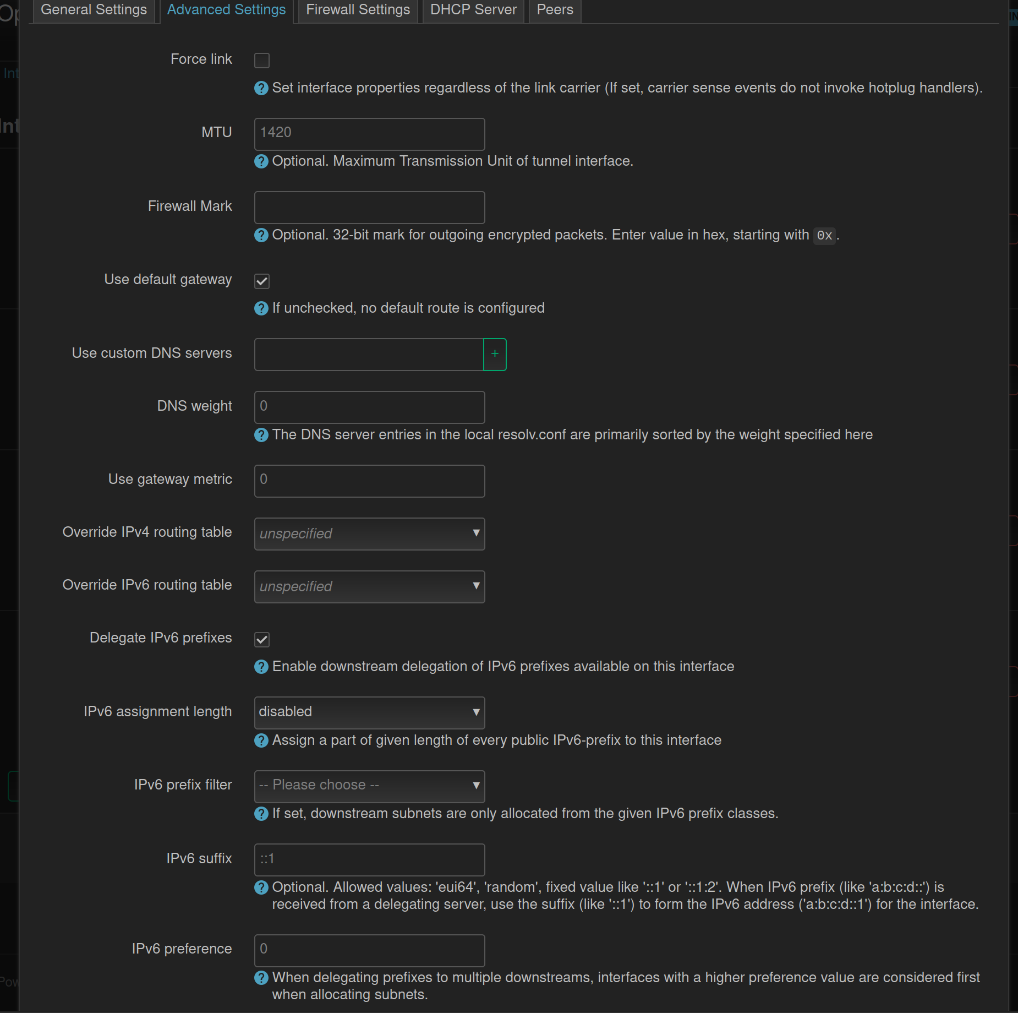
Task: Click the 'Firewall Mark' label
Action: click(x=190, y=206)
